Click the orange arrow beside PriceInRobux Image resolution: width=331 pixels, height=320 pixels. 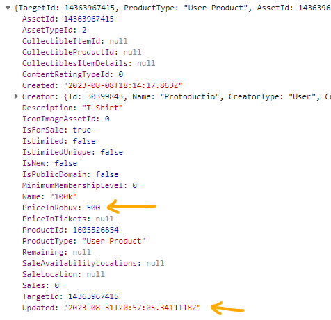131,206
